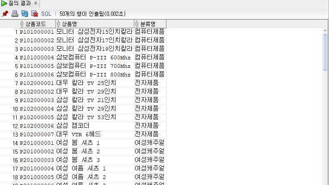Click 삼성 칼라 TV 29인치 cell

coord(95,109)
